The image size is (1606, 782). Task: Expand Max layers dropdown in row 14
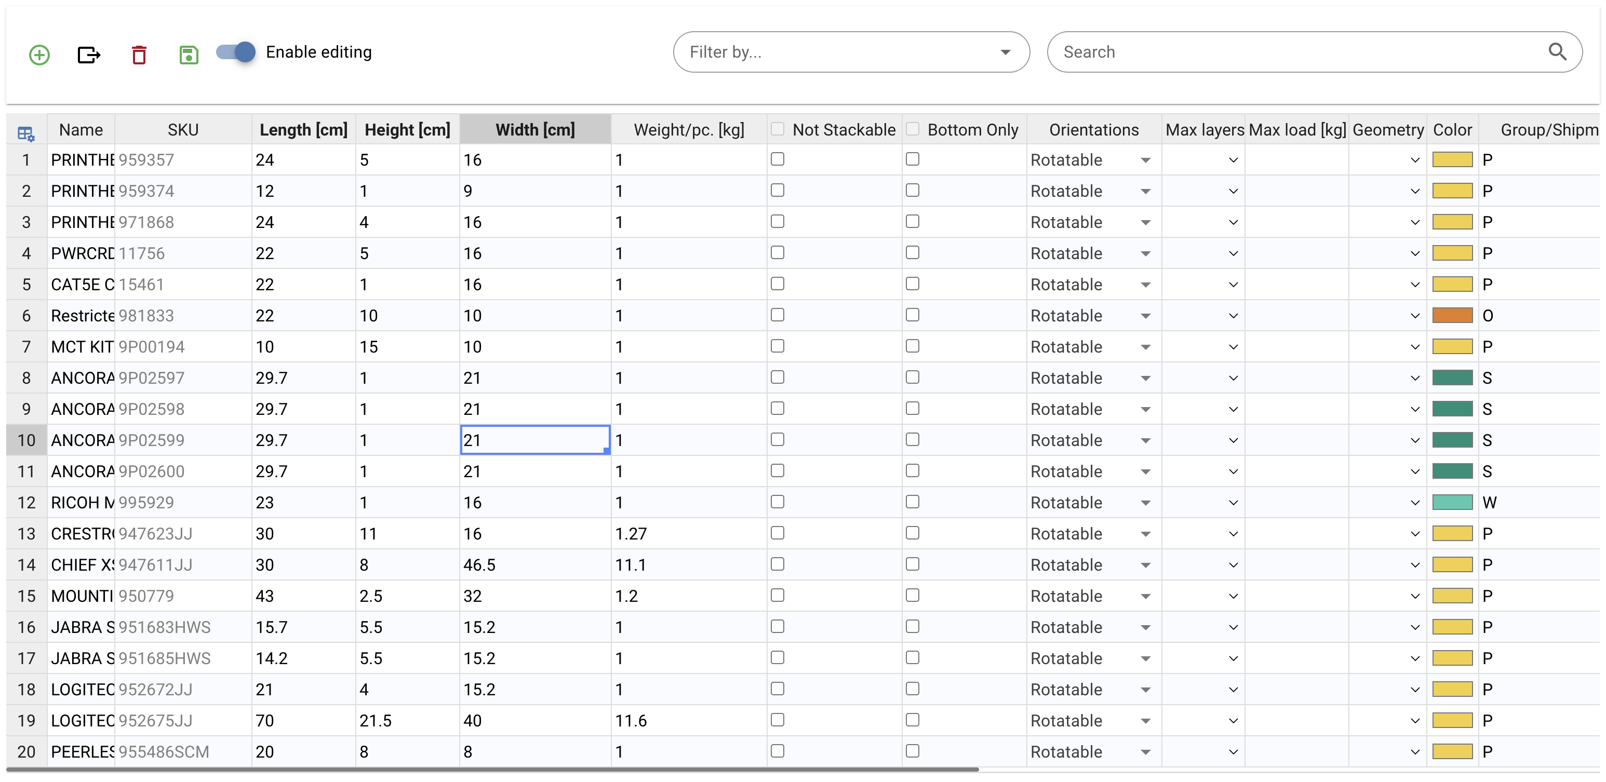click(x=1233, y=565)
